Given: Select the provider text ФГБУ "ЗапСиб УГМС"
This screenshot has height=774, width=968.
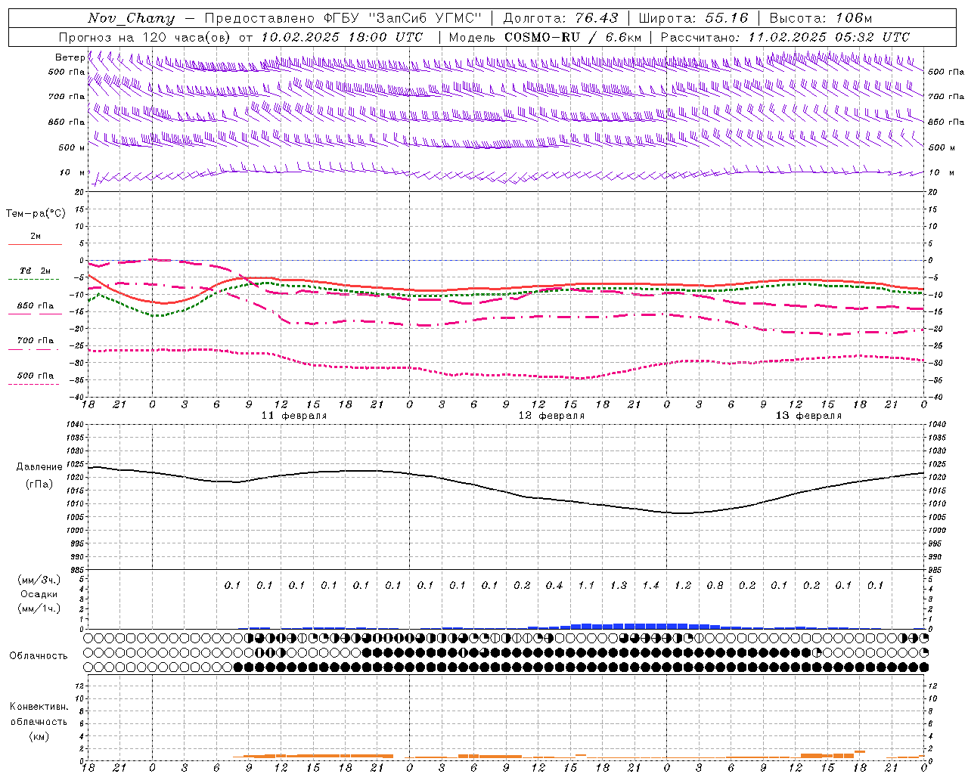Looking at the screenshot, I should pos(403,18).
